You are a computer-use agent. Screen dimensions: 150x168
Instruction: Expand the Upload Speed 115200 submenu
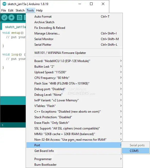coord(74,72)
